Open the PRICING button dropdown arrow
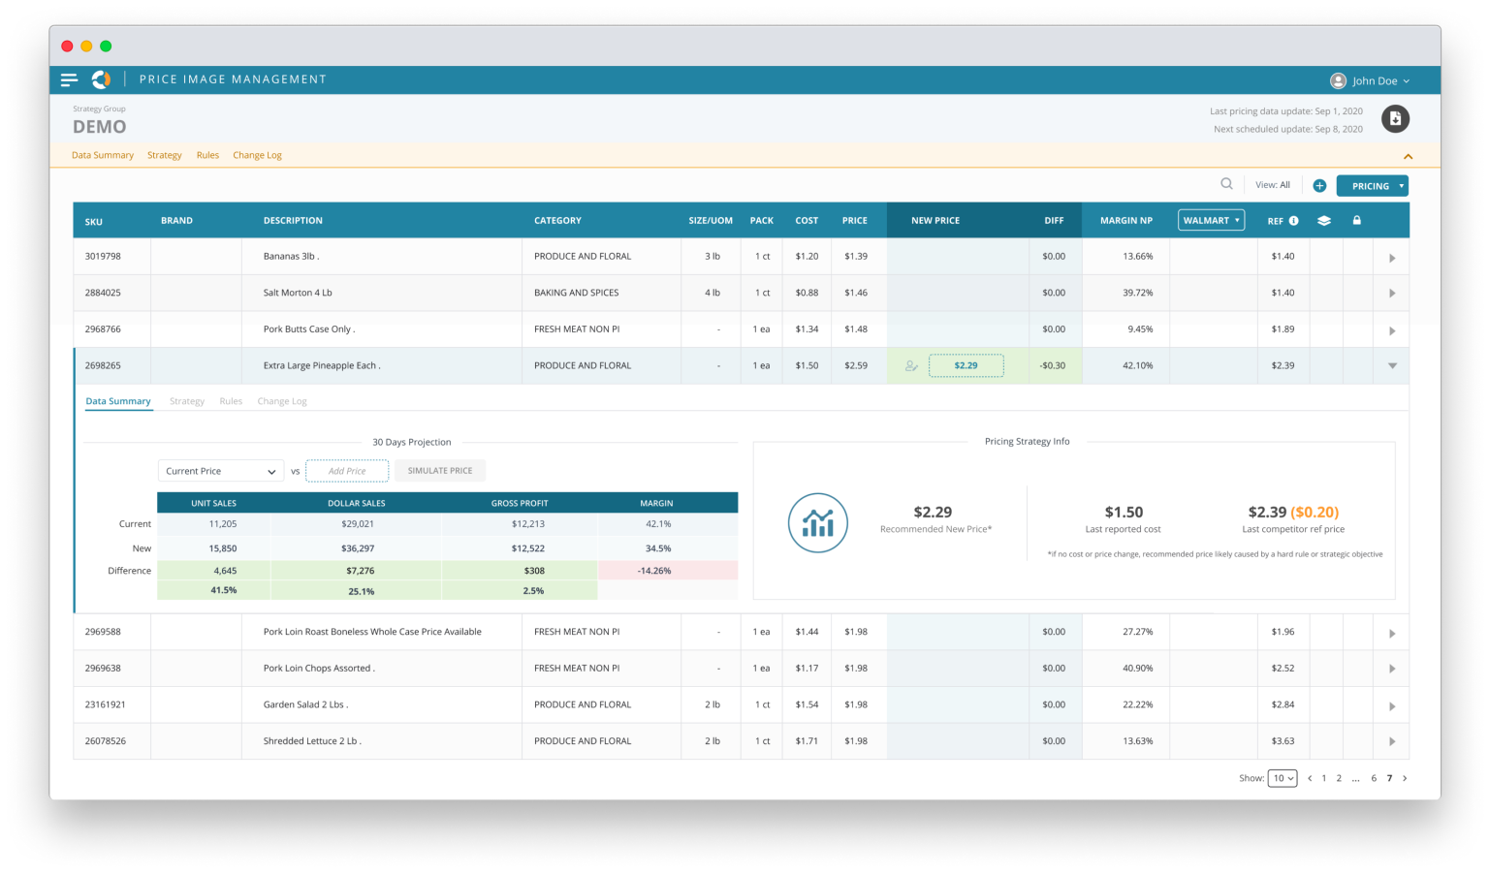 (x=1401, y=186)
